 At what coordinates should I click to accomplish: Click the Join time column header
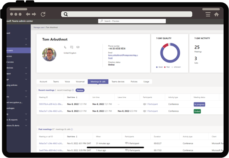point(96,97)
